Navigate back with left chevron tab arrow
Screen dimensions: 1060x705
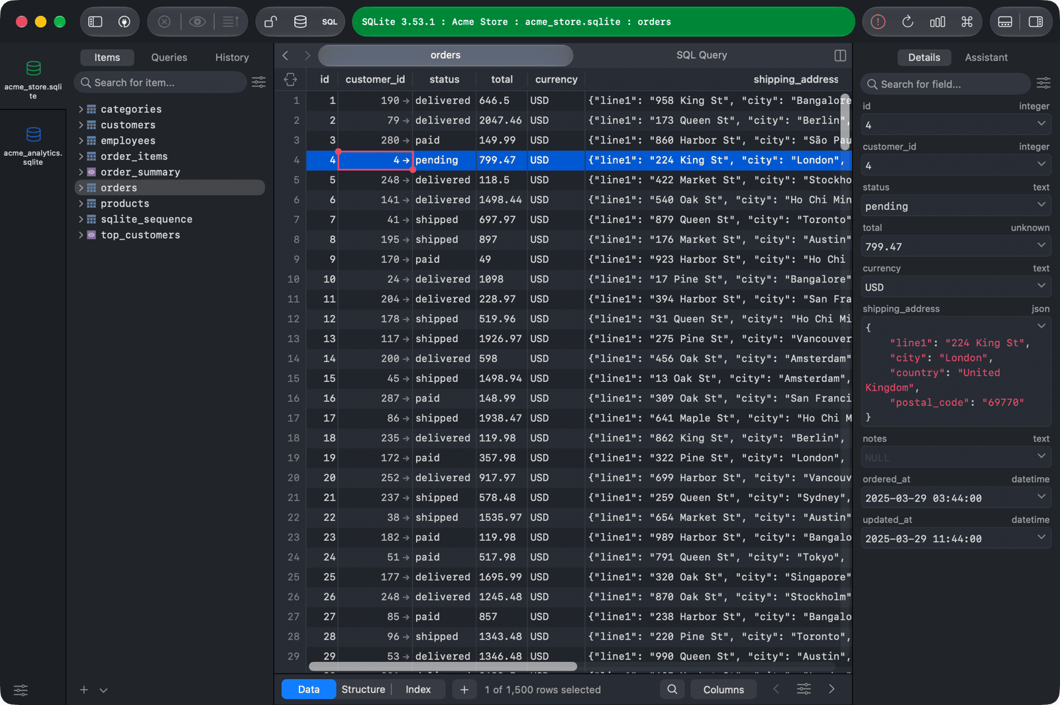coord(286,56)
